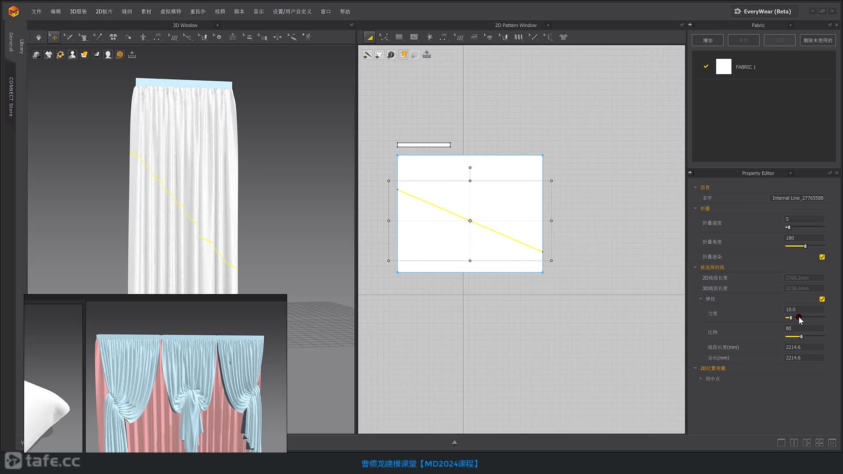Click the avatar measure icon in 3D toolbar
The width and height of the screenshot is (843, 474).
coord(143,37)
